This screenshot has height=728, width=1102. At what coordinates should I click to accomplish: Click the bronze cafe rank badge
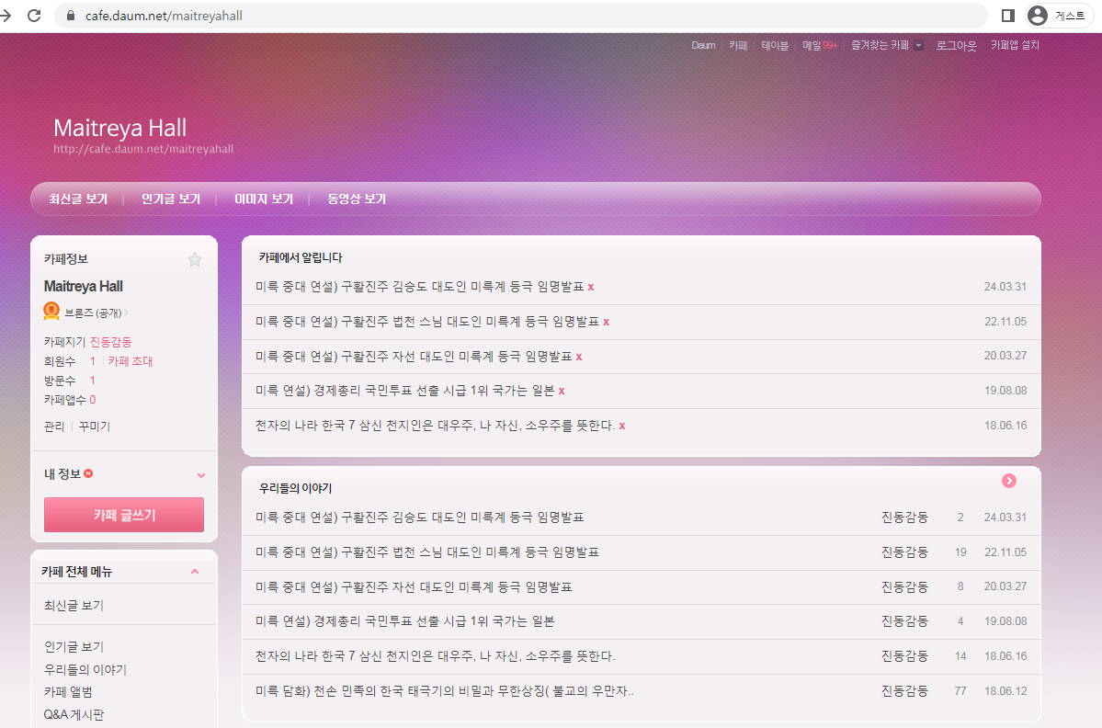tap(51, 311)
